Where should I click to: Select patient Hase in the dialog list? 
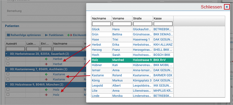pyautogui.click(x=132, y=39)
